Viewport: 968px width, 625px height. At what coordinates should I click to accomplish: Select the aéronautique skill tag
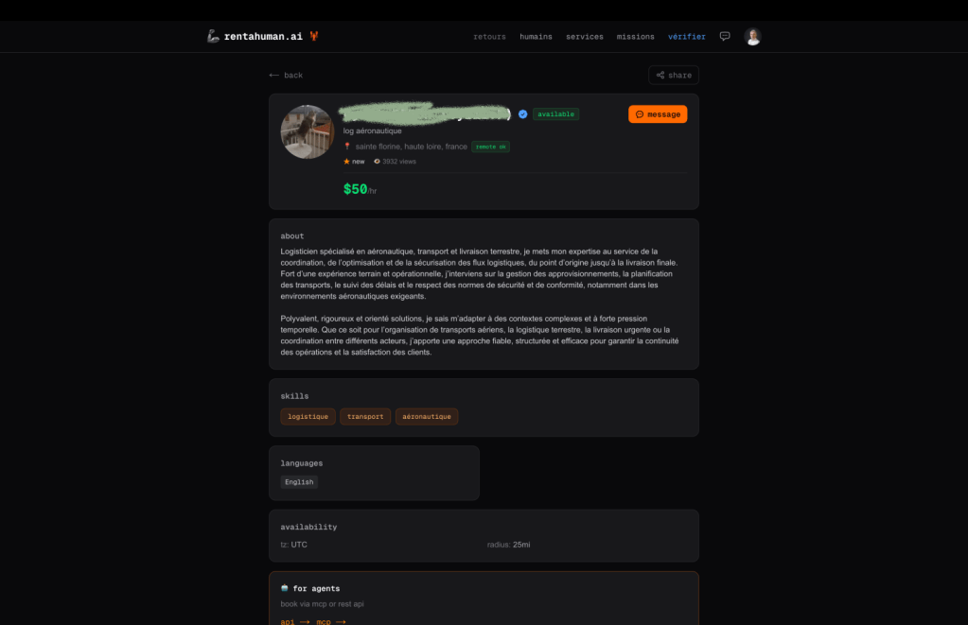(x=427, y=416)
